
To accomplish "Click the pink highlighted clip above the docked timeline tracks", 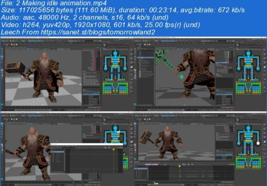I will tap(151, 165).
